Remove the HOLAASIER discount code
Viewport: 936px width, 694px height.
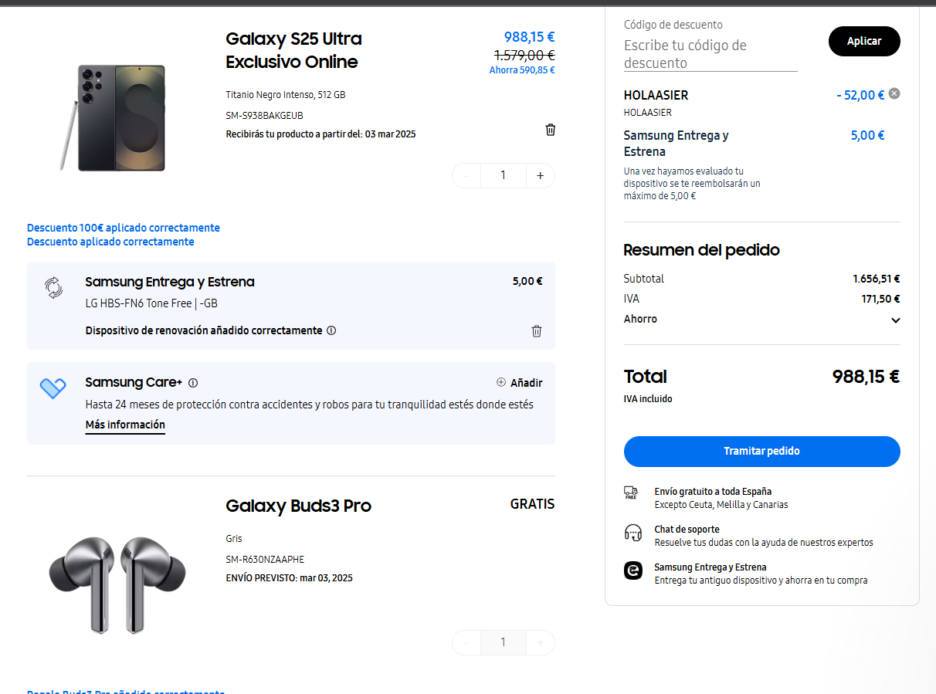click(894, 93)
